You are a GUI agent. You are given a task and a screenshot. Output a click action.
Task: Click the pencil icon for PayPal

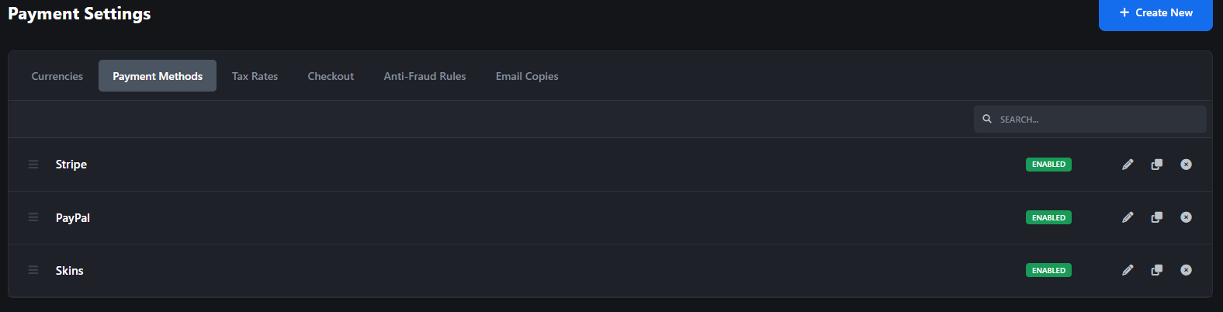click(1128, 217)
